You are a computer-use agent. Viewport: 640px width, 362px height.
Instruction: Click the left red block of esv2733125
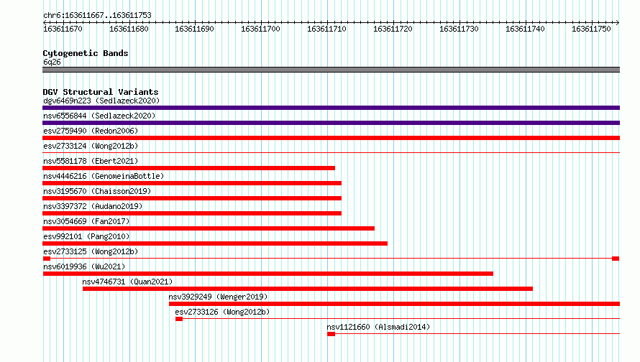click(47, 259)
